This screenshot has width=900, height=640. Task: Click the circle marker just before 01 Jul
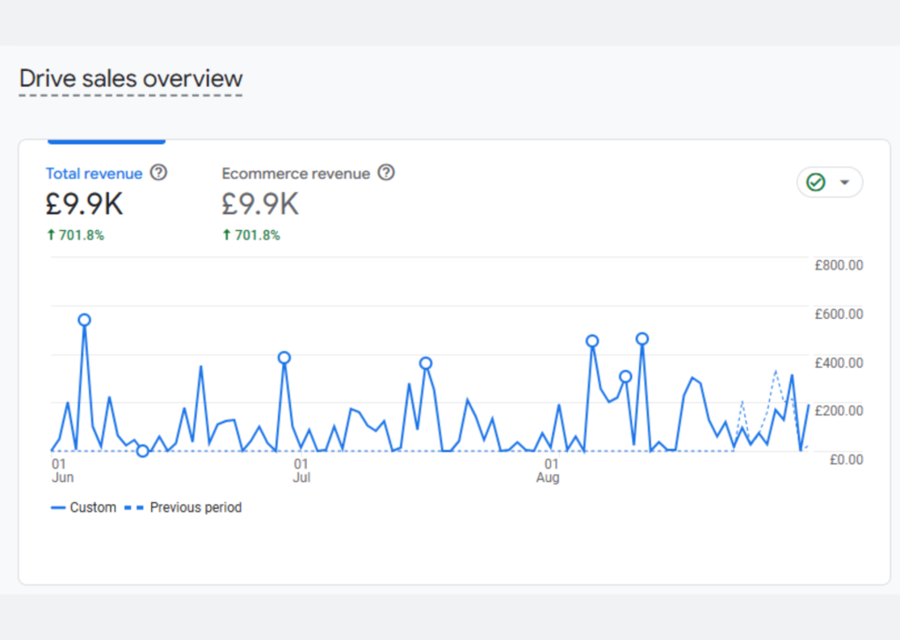pos(284,357)
